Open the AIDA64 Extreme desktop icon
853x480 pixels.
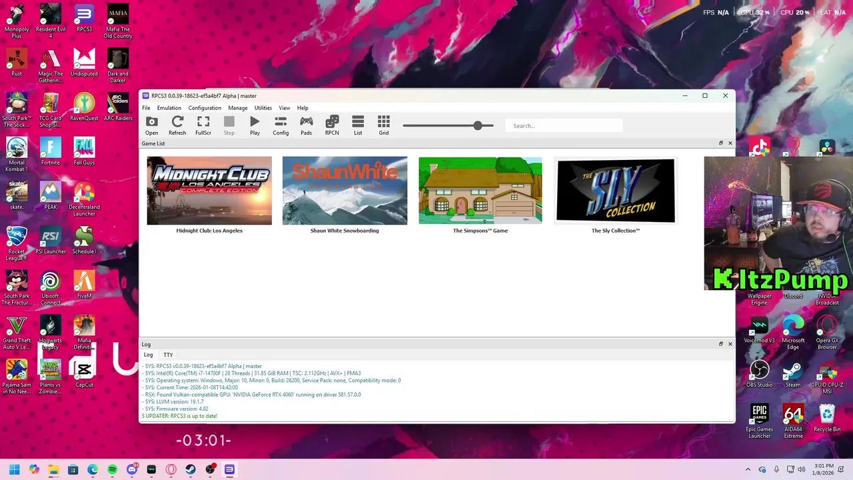point(793,421)
